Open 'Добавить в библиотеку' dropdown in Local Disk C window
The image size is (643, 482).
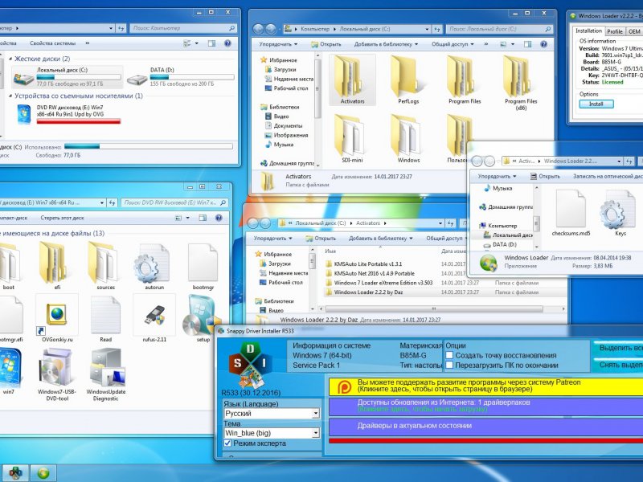386,44
